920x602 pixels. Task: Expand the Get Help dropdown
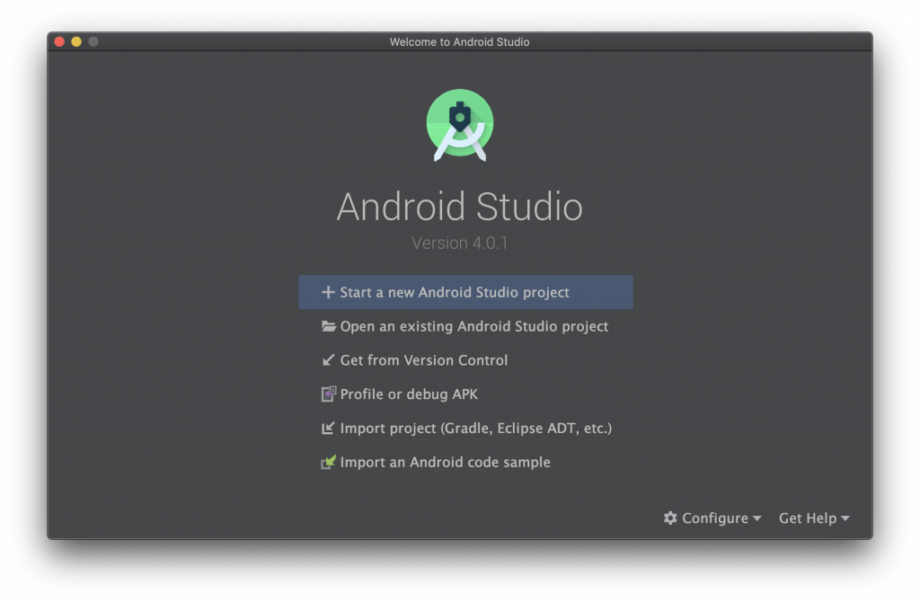pos(814,518)
